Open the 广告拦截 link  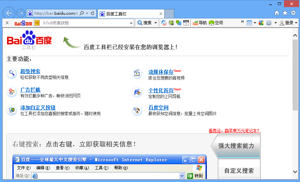30,90
